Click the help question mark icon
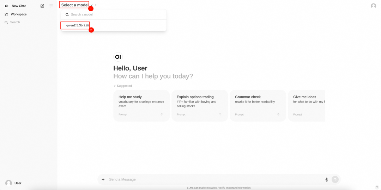381x190 pixels. (377, 187)
